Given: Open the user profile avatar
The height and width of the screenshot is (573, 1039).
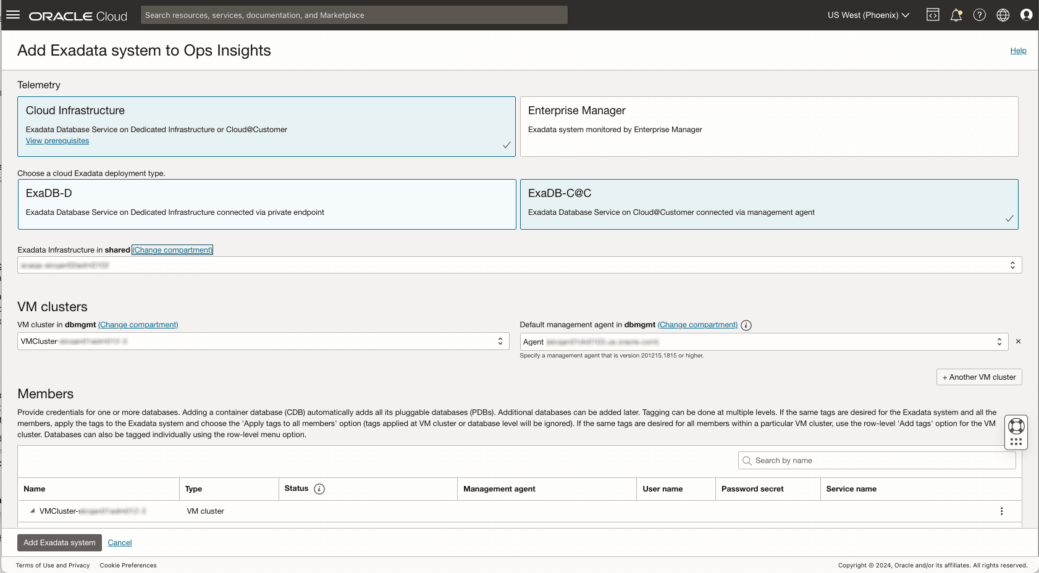Looking at the screenshot, I should pyautogui.click(x=1026, y=15).
